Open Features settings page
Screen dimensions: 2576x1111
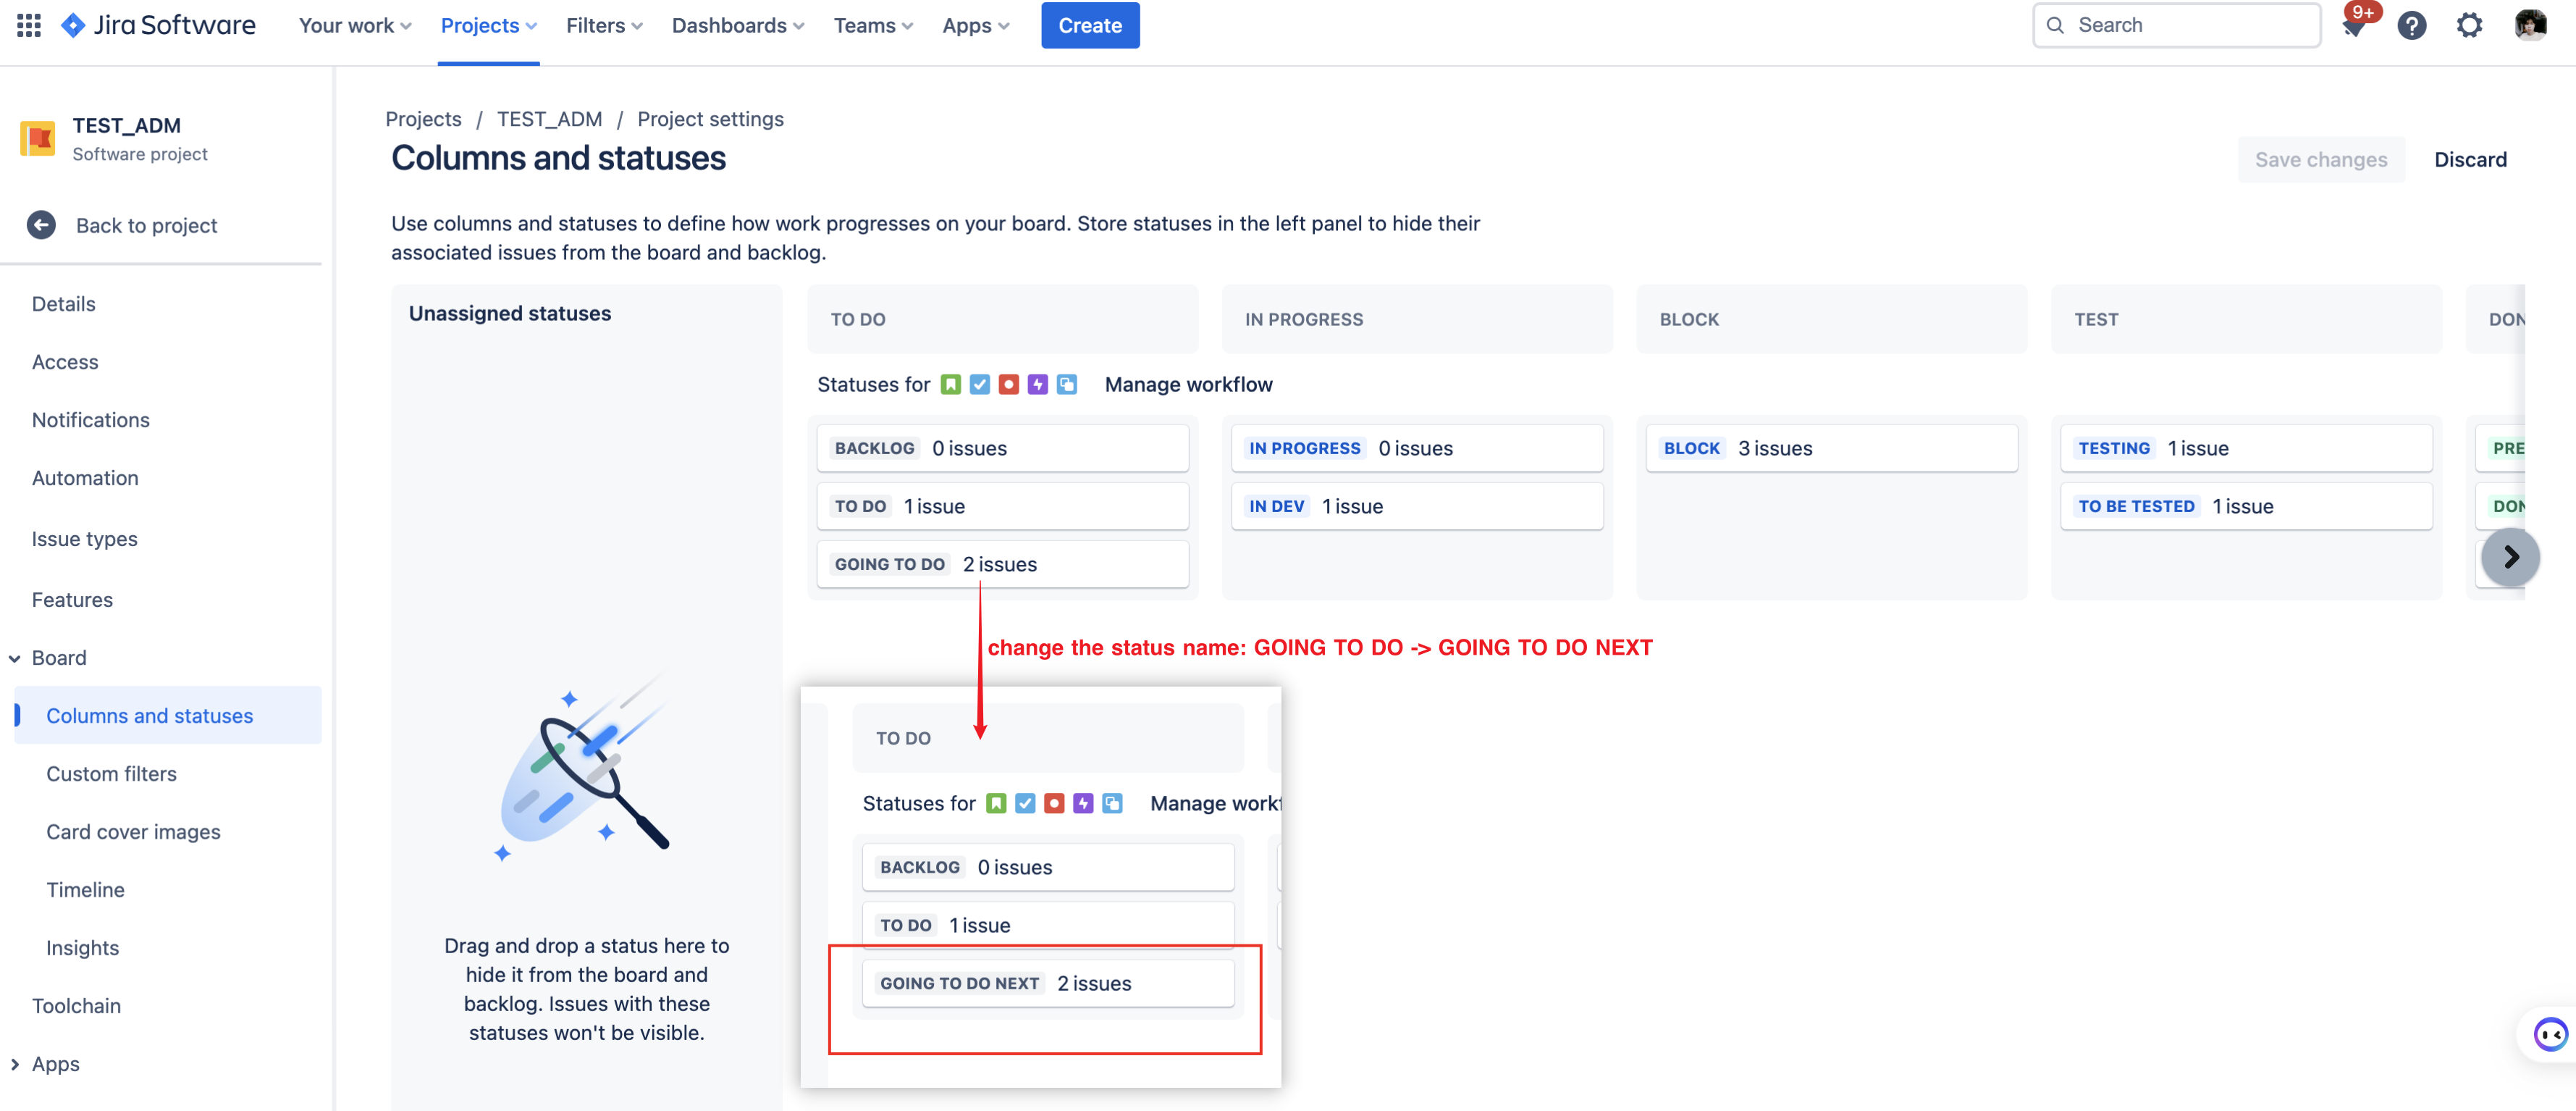tap(72, 600)
